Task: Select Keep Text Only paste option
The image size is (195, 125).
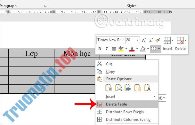Action: pyautogui.click(x=147, y=88)
